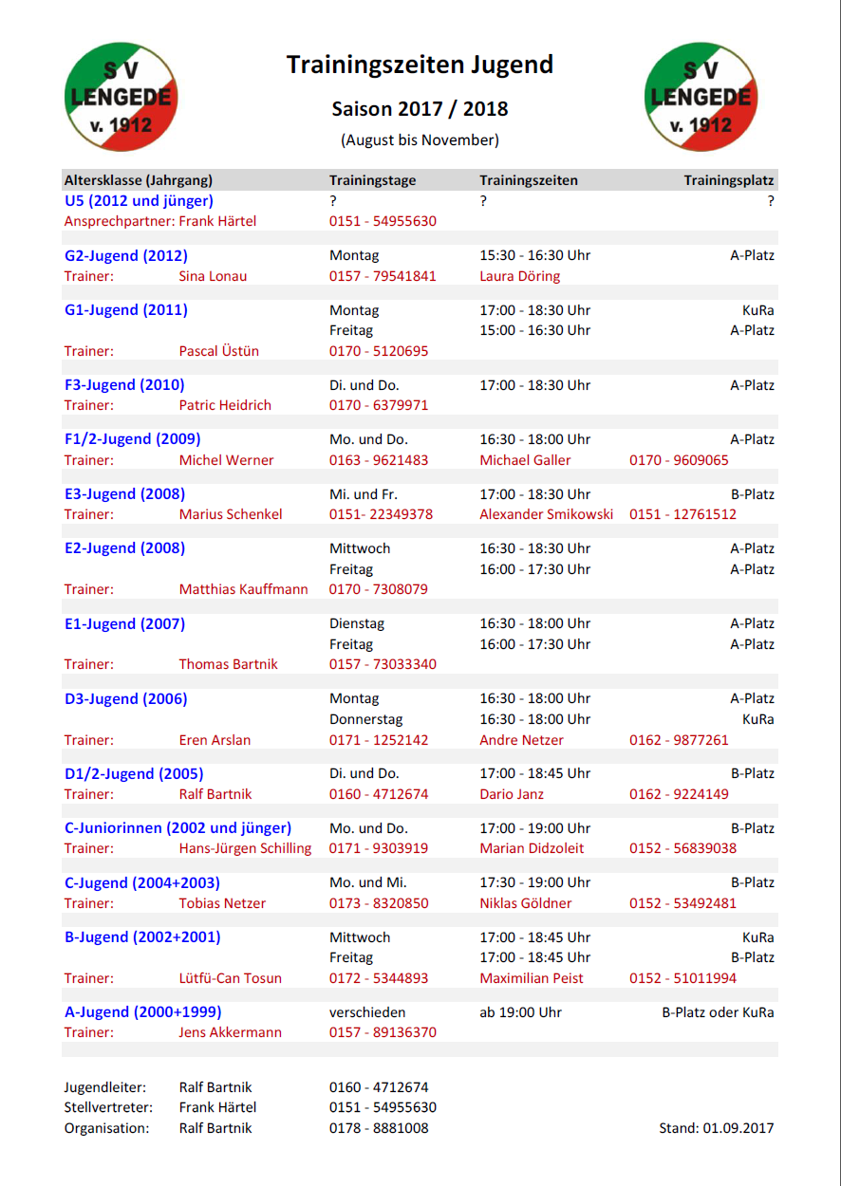Select the 'Saison 2017 / 2018' subtitle

point(420,109)
